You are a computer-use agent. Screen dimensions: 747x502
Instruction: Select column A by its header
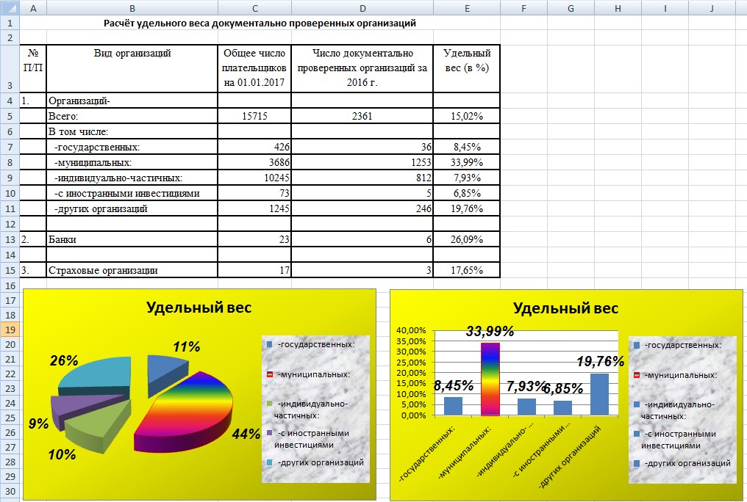(33, 7)
